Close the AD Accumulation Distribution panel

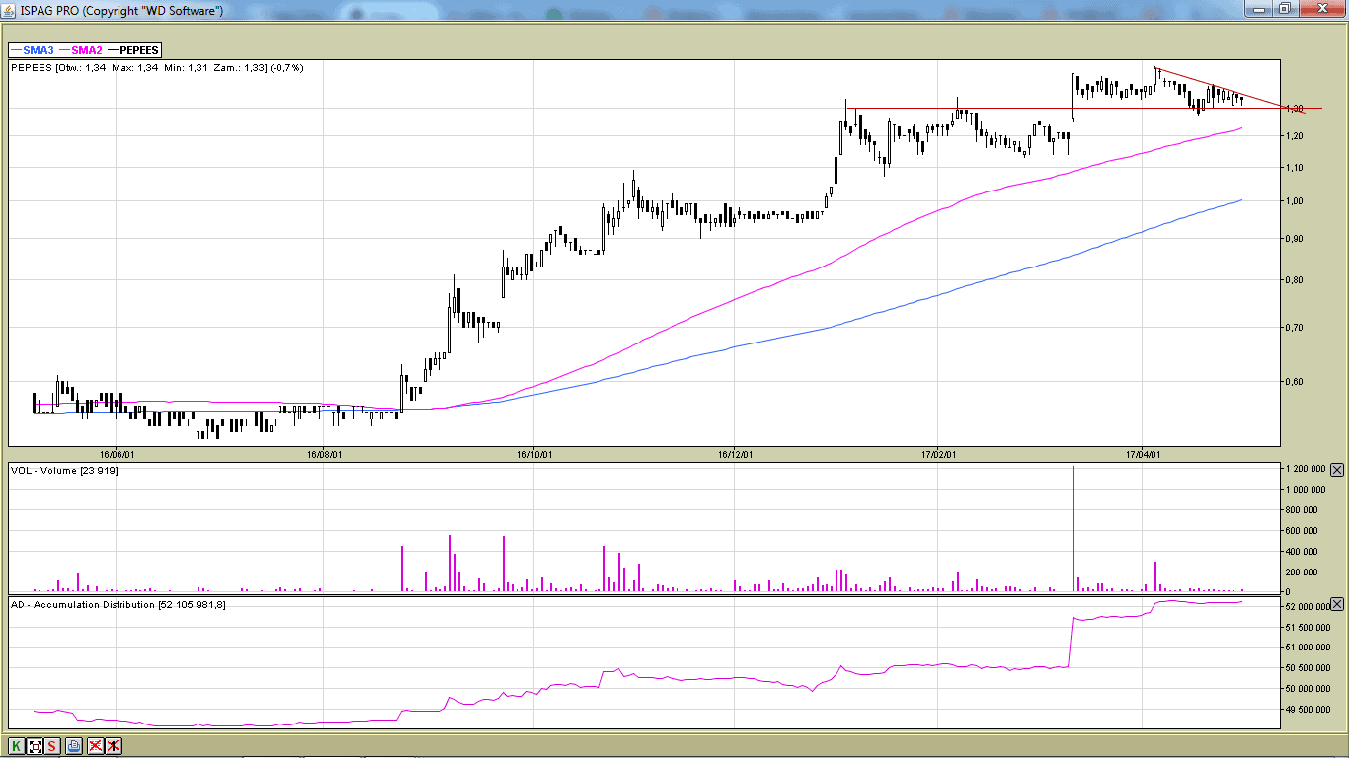[1336, 603]
